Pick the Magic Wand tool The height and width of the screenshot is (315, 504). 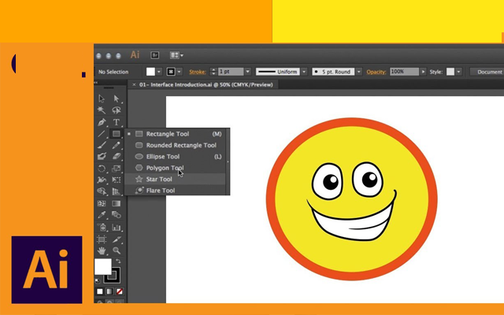102,110
